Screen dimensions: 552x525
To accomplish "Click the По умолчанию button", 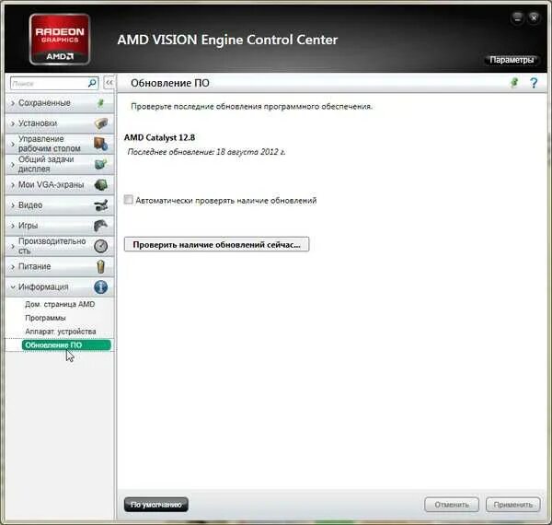I will [x=156, y=505].
